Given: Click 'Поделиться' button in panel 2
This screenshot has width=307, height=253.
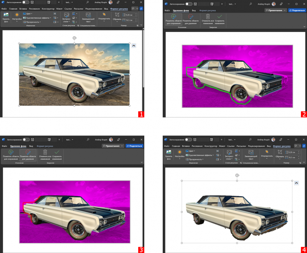Looking at the screenshot, I should pyautogui.click(x=297, y=10).
